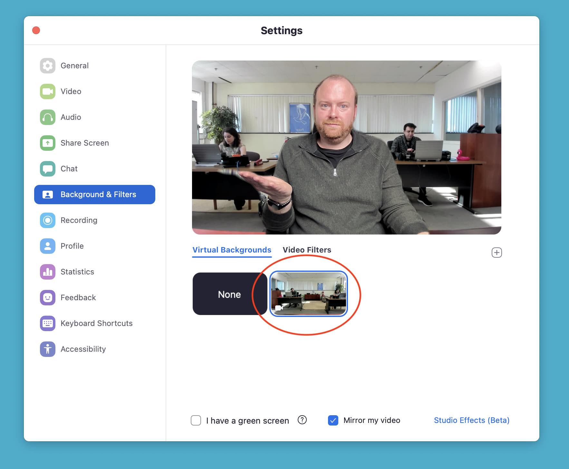Screen dimensions: 569x469
Task: Click the green screen help question mark
Action: coord(302,420)
